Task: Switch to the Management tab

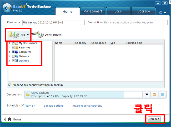Action: (93, 11)
